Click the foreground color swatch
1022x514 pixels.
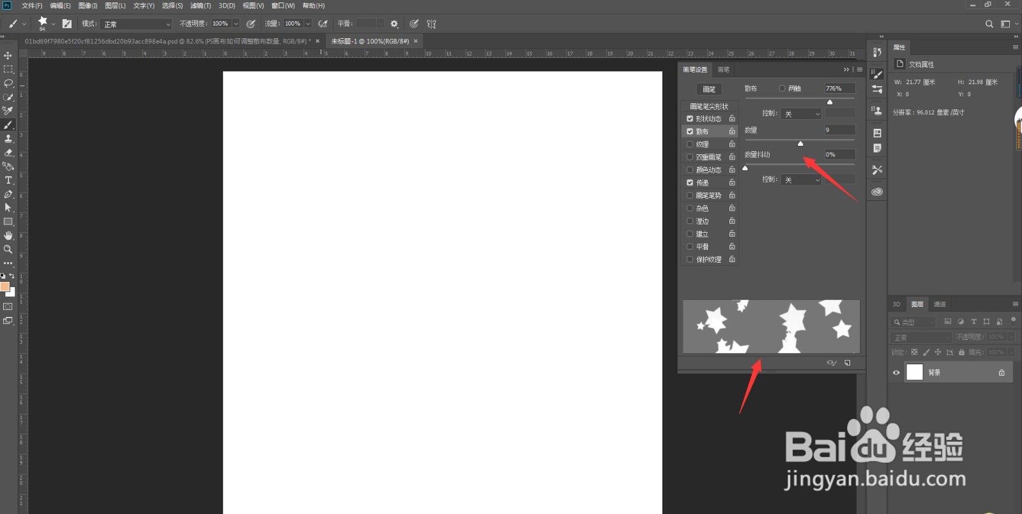point(5,287)
